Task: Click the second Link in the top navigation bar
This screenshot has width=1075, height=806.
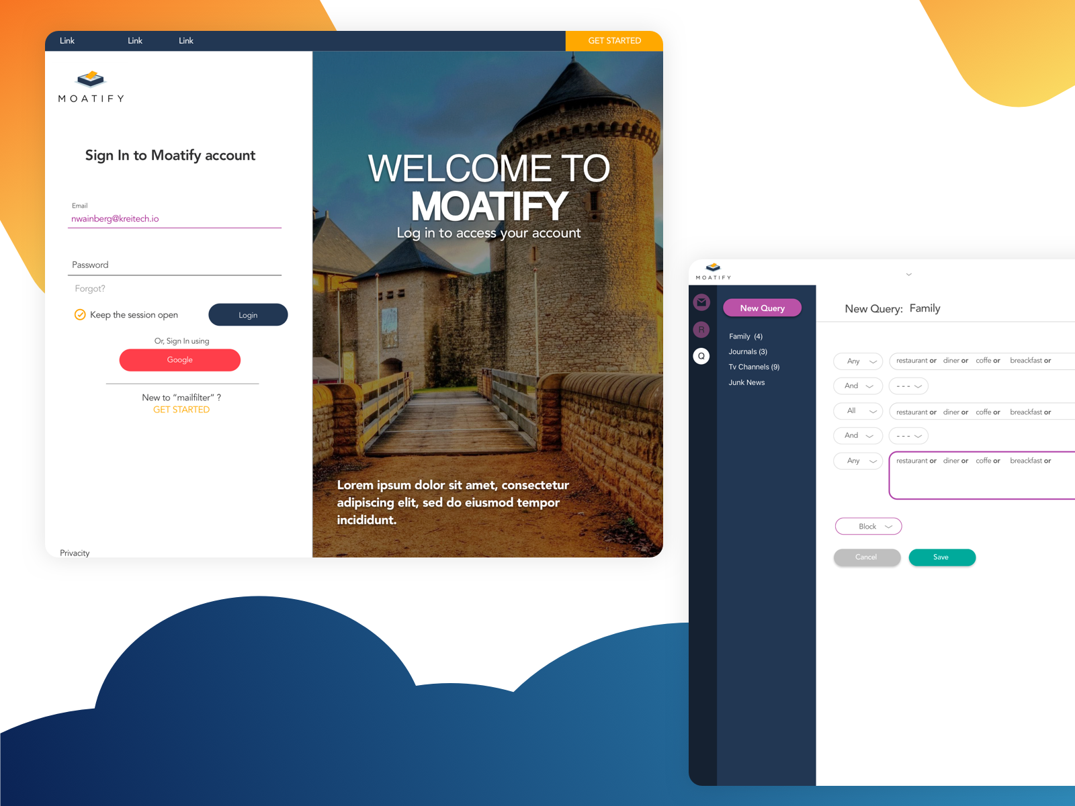Action: coord(135,41)
